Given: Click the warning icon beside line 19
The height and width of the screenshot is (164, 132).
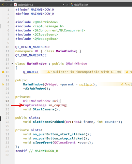Looking at the screenshot, I should pyautogui.click(x=3, y=84).
